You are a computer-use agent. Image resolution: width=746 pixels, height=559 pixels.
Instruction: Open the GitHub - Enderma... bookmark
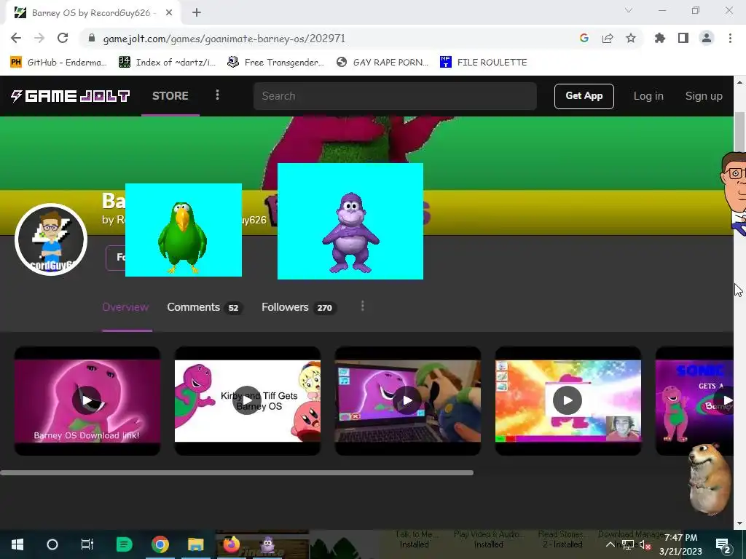58,63
